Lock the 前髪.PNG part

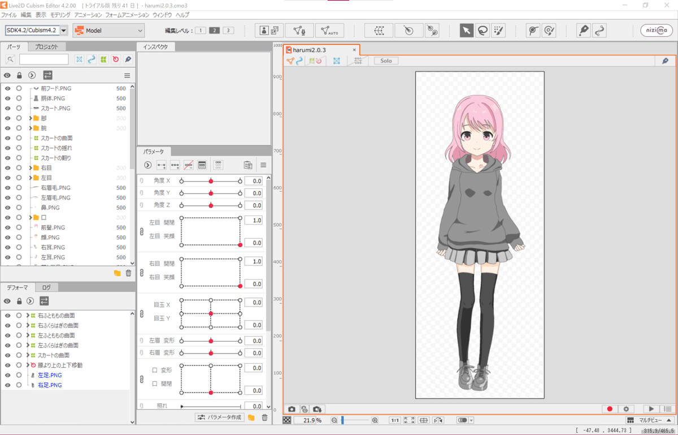(x=19, y=227)
